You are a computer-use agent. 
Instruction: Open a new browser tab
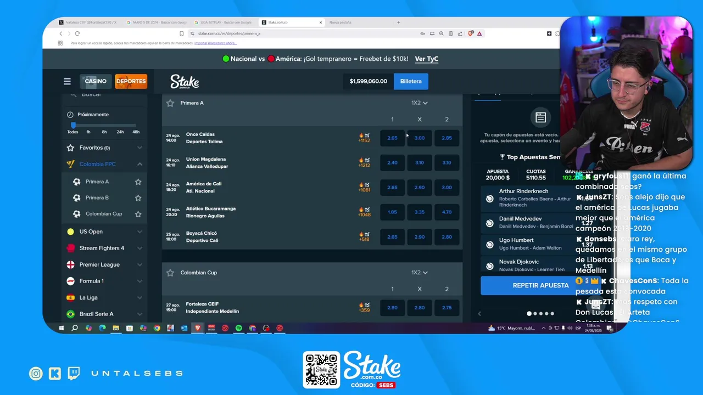coord(399,22)
